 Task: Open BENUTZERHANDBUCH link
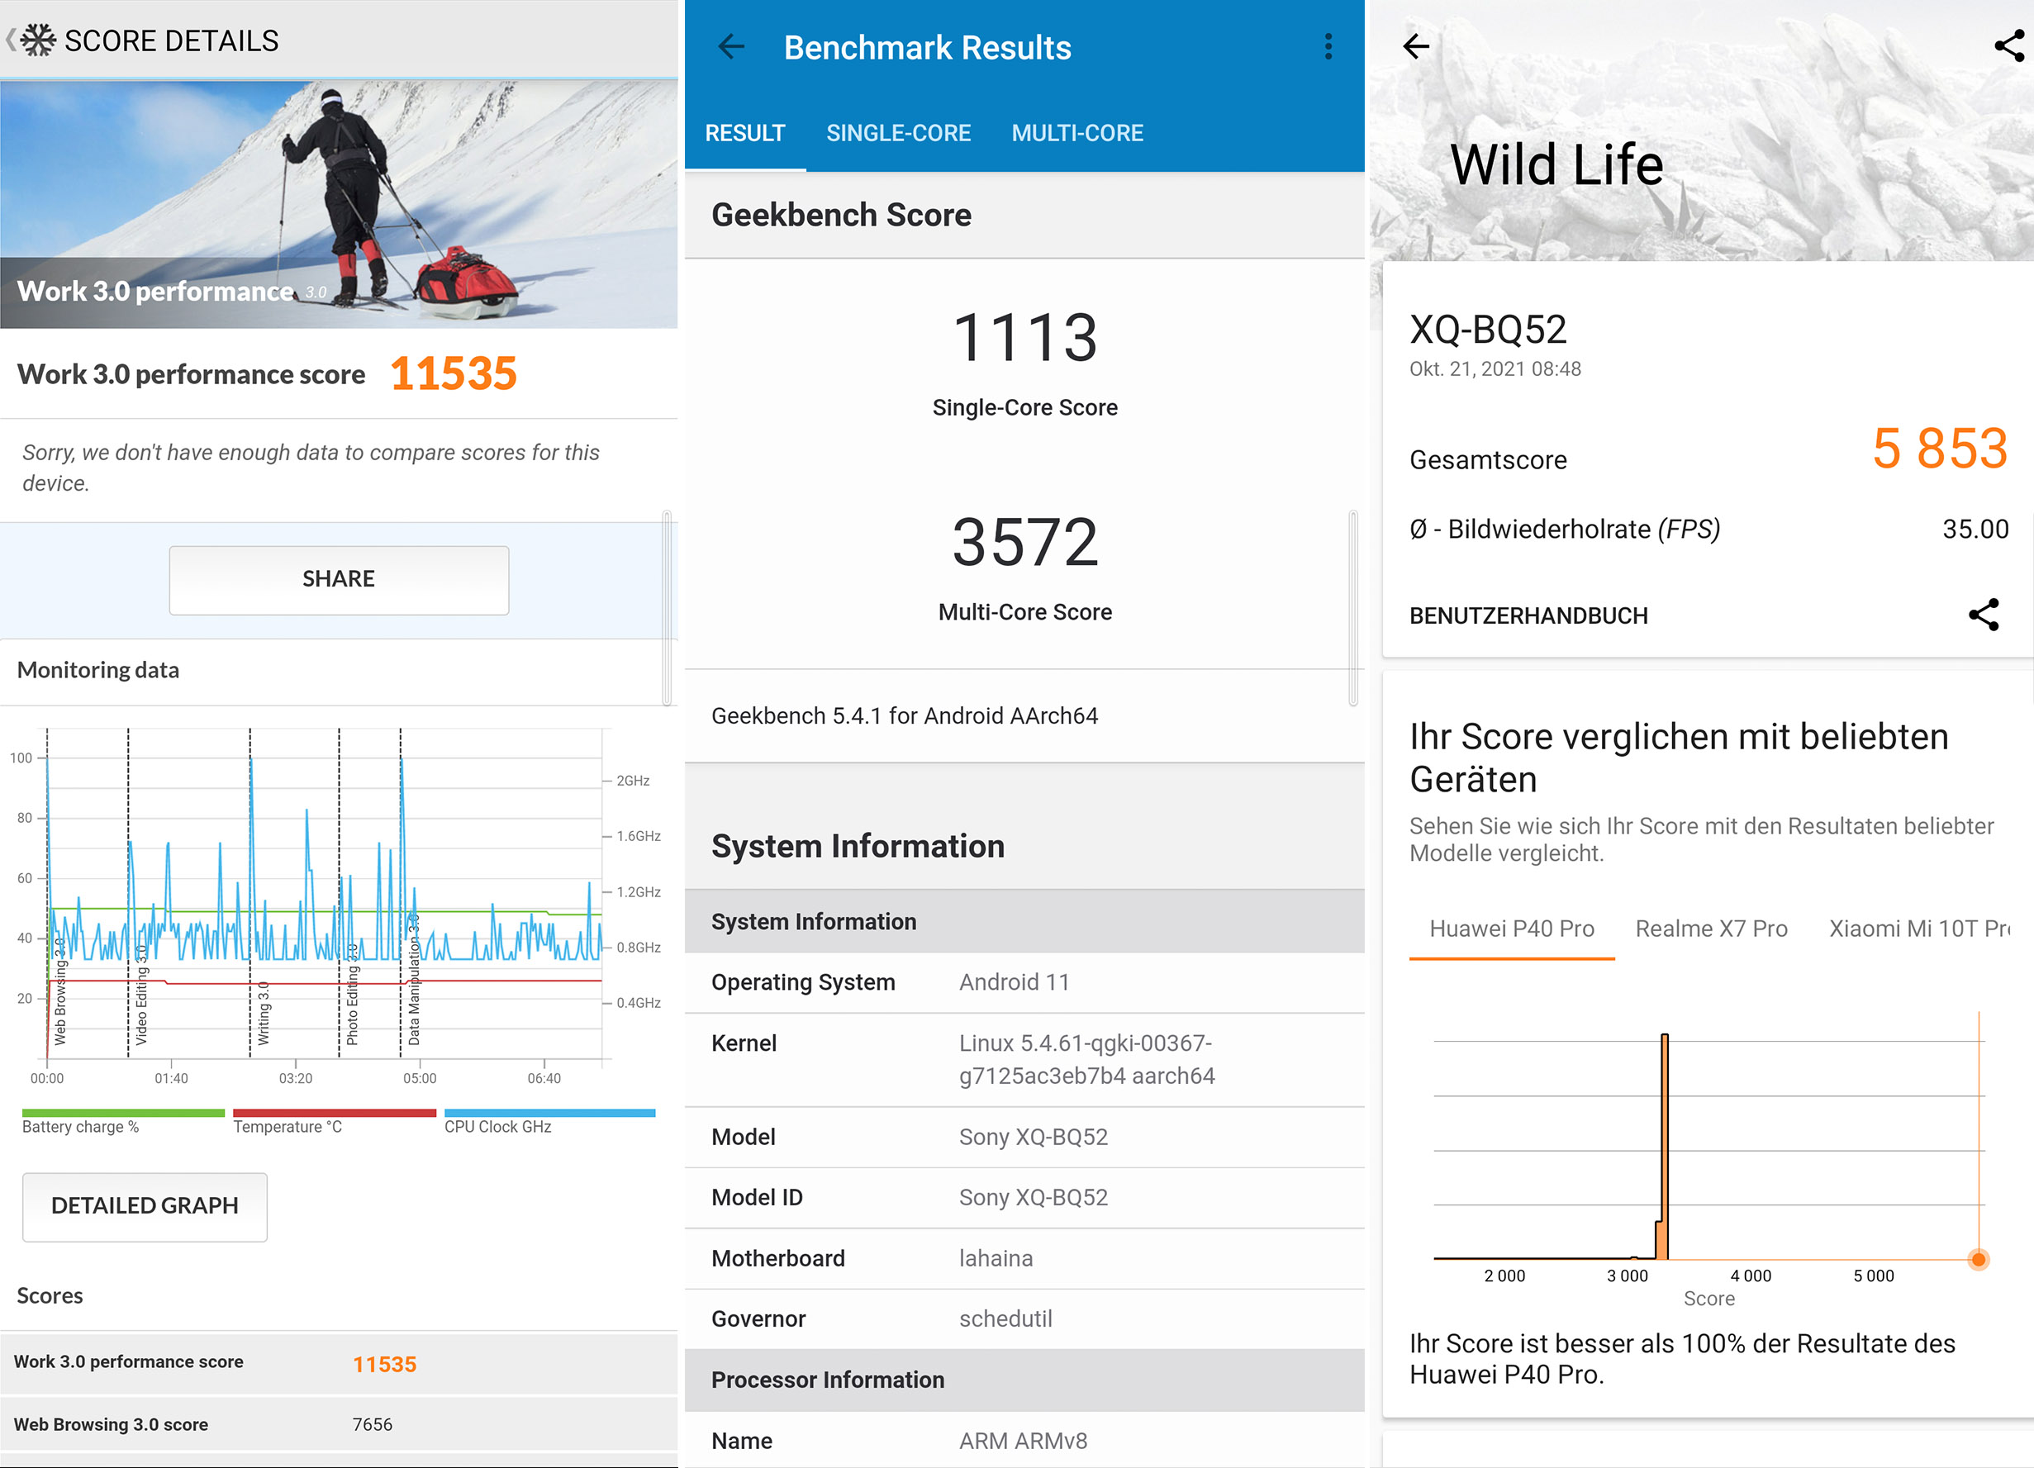pos(1528,616)
